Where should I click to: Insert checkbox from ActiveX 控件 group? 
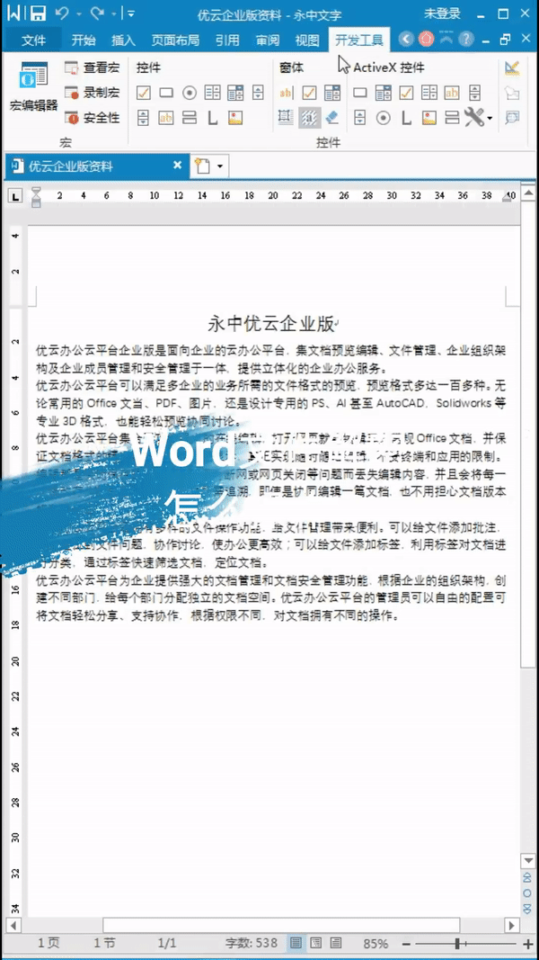coord(405,93)
